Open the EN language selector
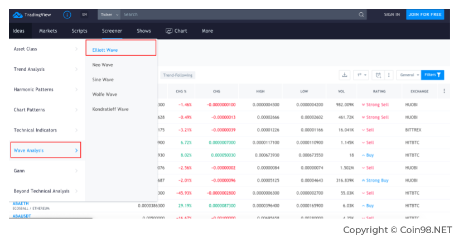 point(85,14)
